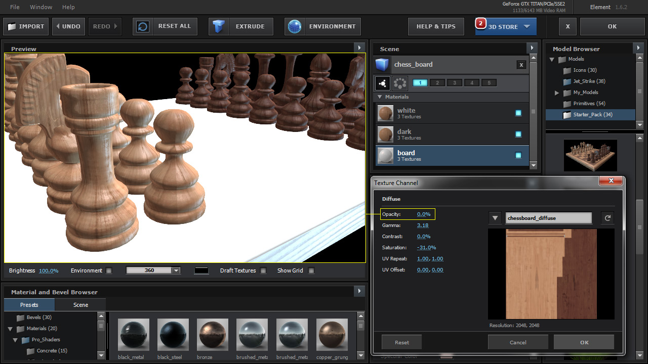Viewport: 648px width, 364px height.
Task: Click the Reset All circular arrow icon
Action: pyautogui.click(x=143, y=26)
